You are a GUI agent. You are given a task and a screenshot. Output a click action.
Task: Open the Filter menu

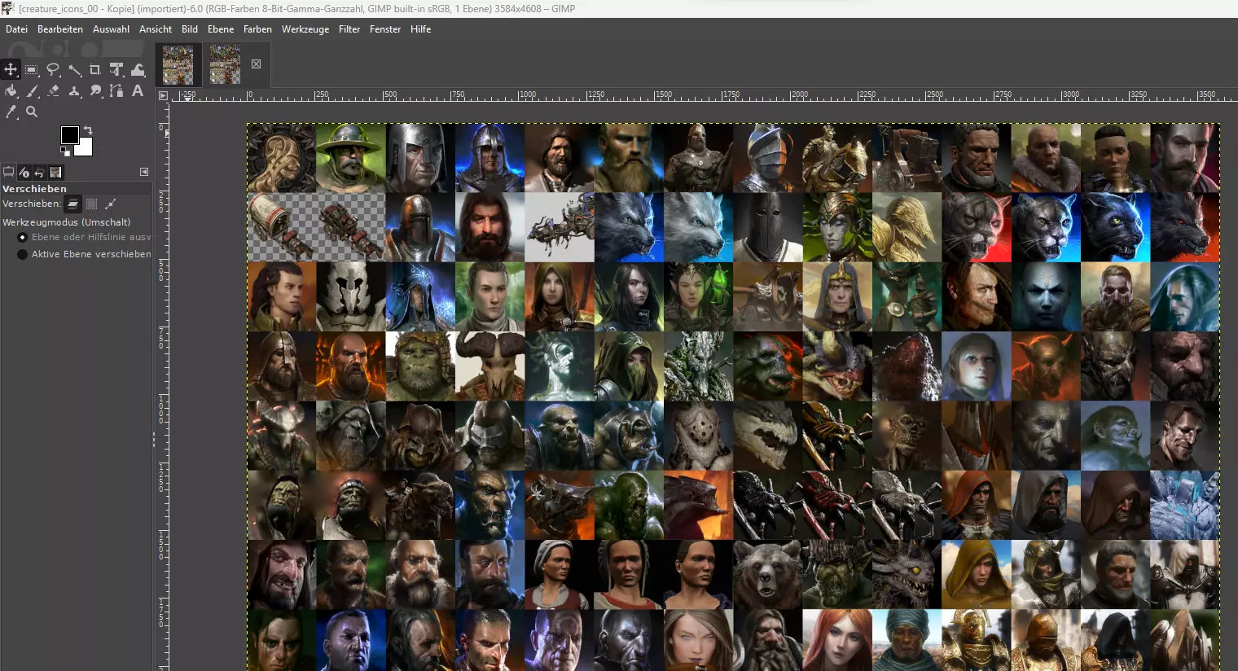[349, 29]
